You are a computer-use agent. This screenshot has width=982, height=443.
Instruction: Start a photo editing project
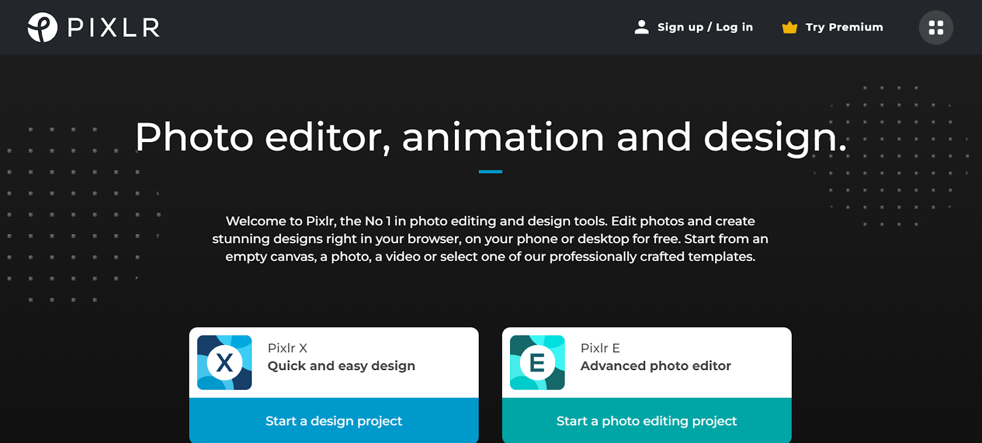click(x=647, y=420)
